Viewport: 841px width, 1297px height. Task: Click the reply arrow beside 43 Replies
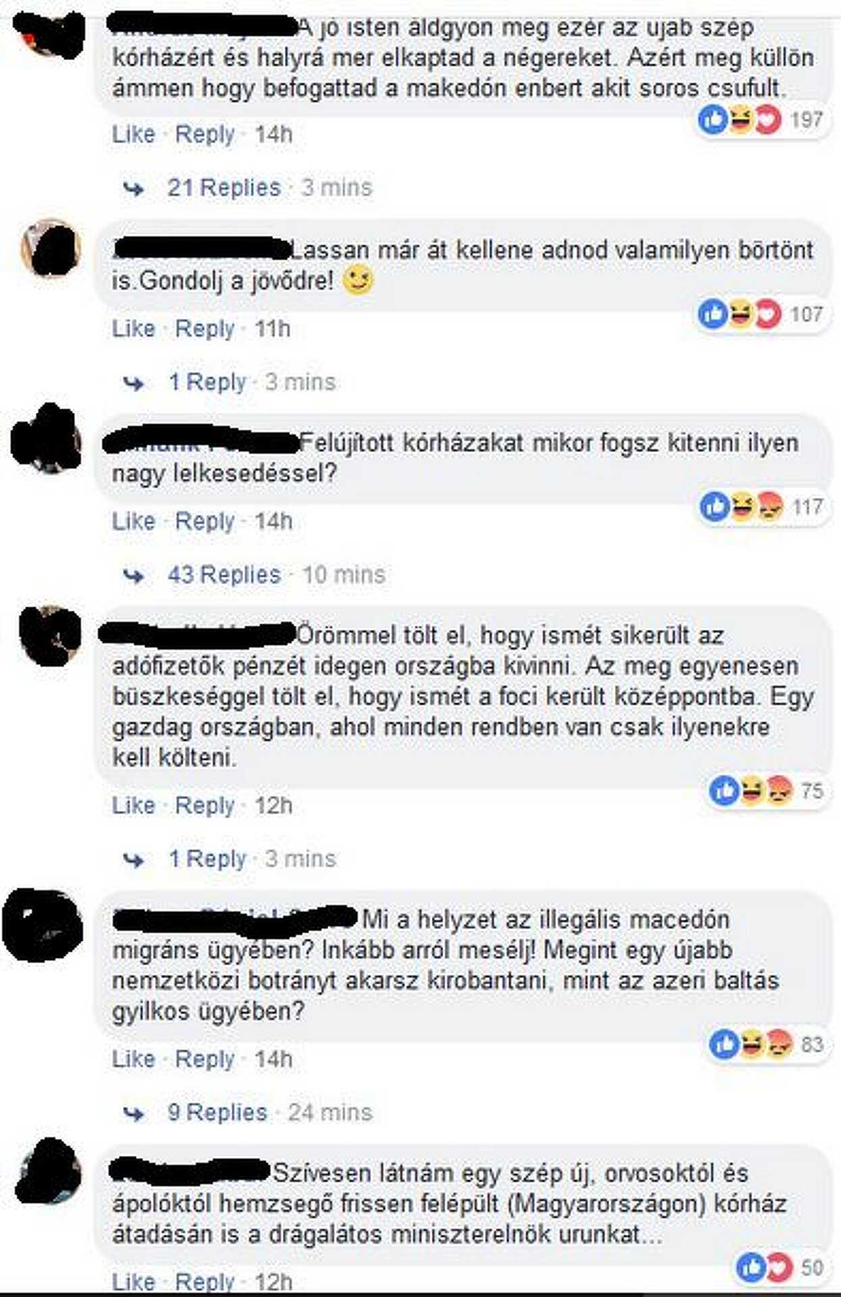coord(134,576)
